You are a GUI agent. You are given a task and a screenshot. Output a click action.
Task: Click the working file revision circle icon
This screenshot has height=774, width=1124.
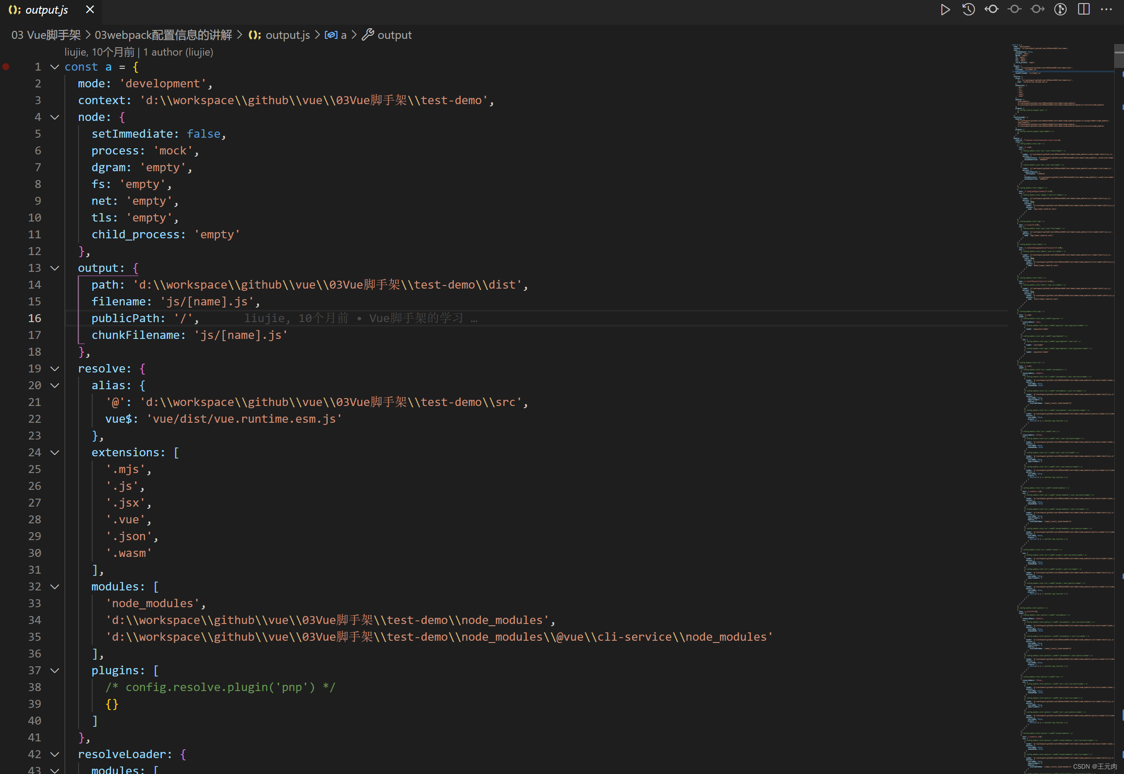pos(1015,9)
